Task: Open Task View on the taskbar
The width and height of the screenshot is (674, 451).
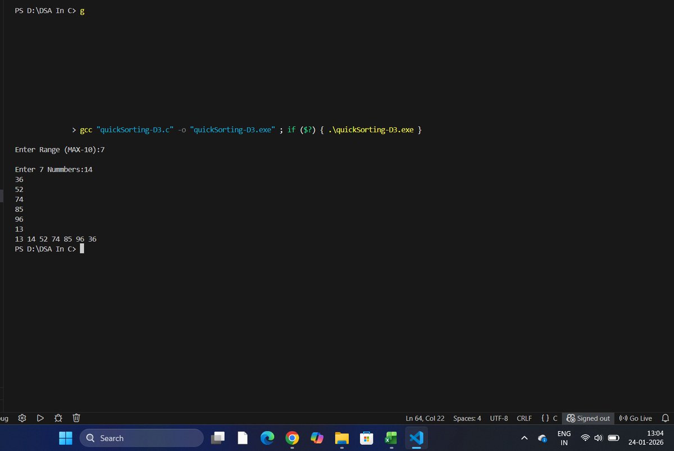Action: pos(218,438)
